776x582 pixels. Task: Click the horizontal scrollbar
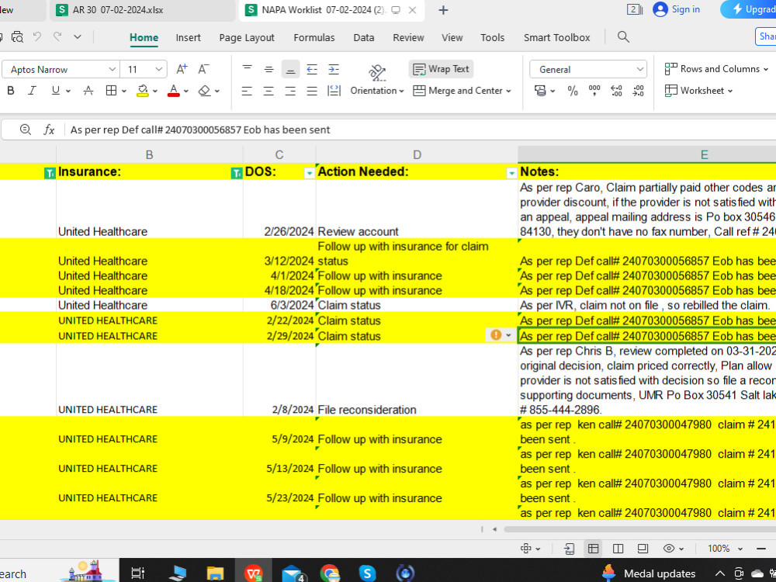pos(639,529)
